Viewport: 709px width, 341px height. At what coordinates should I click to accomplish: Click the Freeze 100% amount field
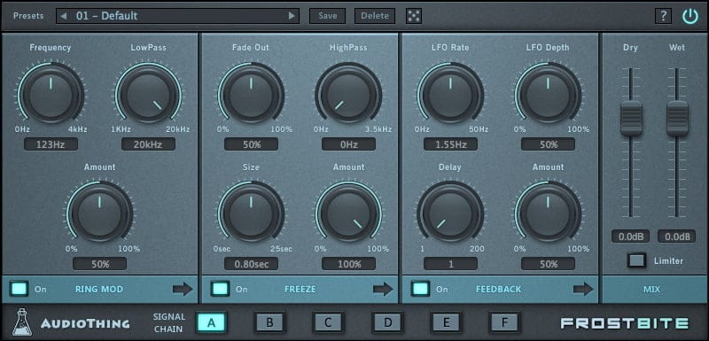pyautogui.click(x=348, y=264)
